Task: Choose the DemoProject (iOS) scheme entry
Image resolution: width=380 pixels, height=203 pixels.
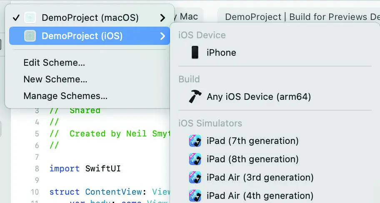Action: pos(90,36)
